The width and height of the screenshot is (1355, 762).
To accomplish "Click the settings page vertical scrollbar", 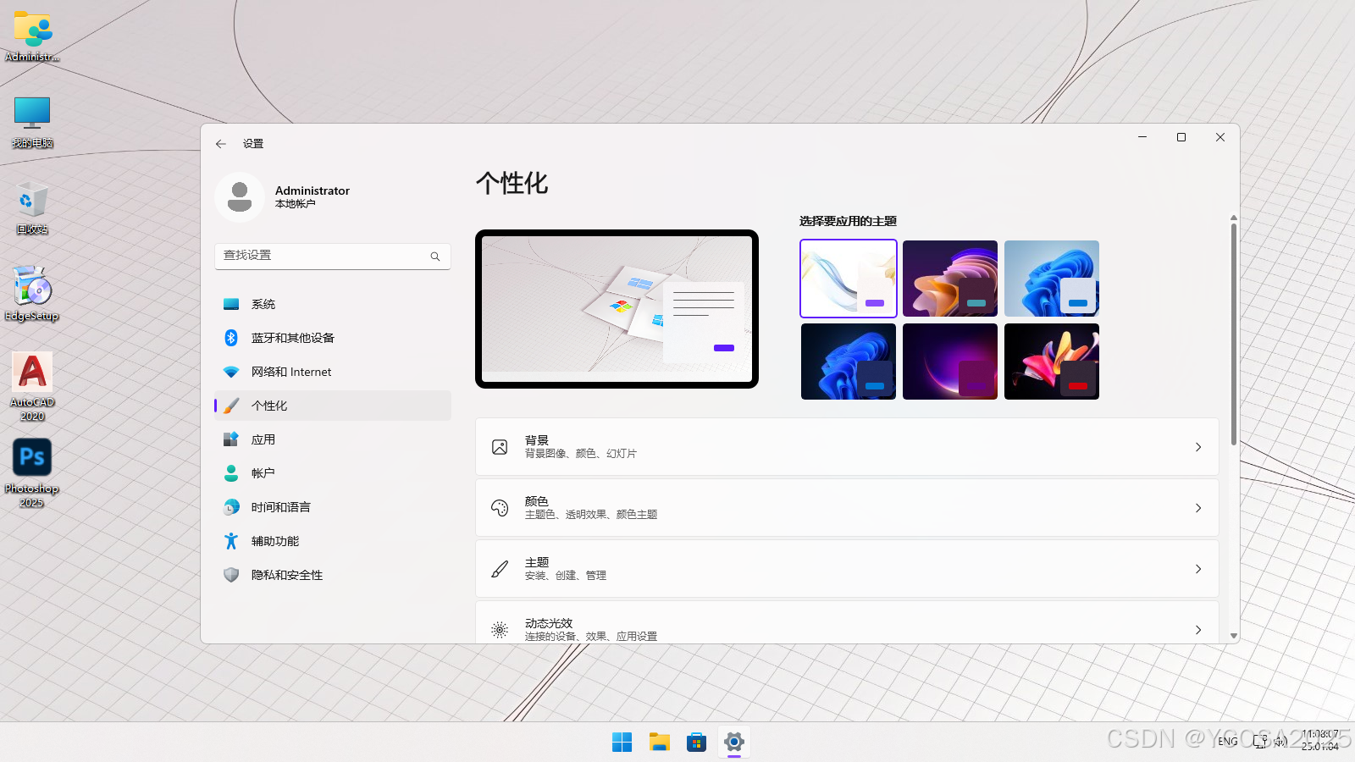I will [x=1234, y=334].
